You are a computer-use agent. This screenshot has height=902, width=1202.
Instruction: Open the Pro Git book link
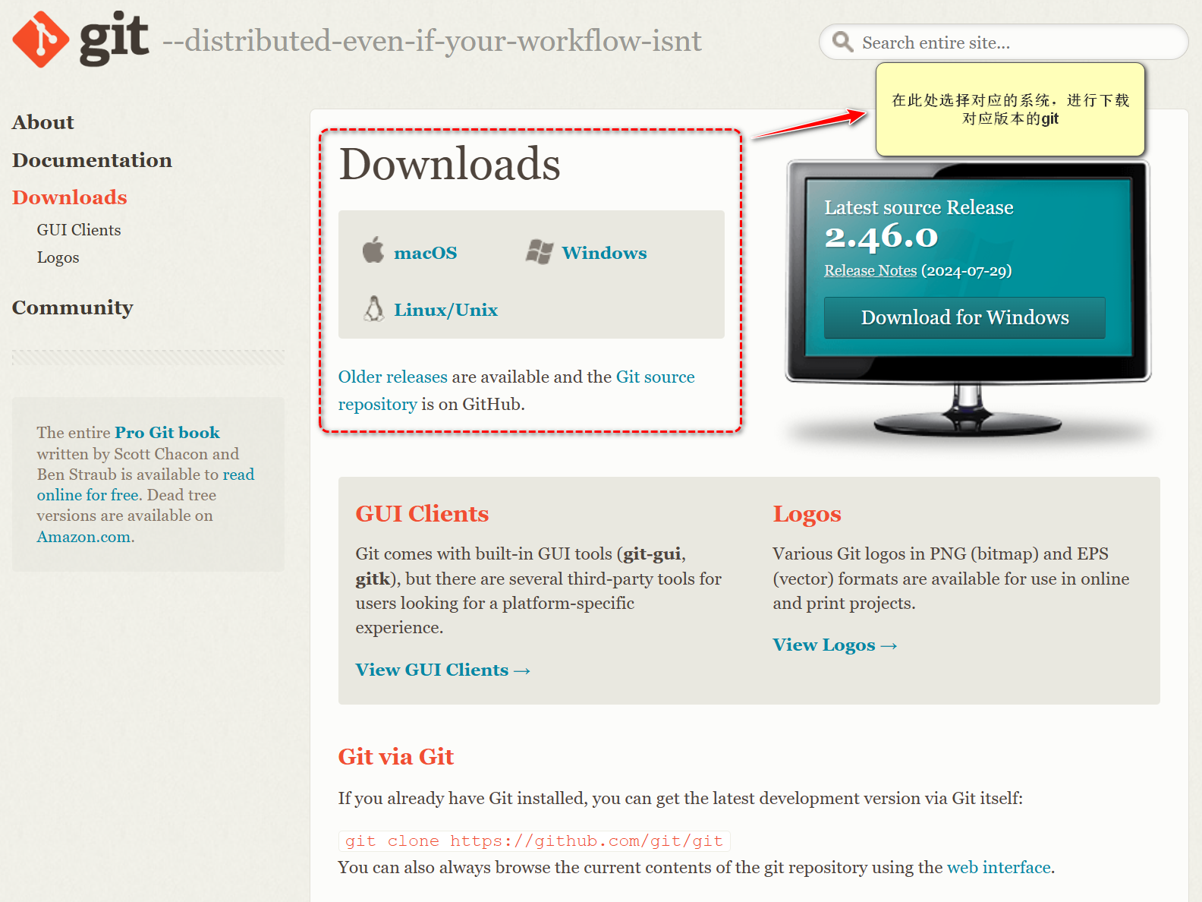point(167,433)
